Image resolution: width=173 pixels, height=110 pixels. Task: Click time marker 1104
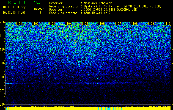[68, 24]
